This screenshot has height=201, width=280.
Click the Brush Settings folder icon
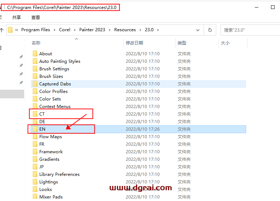(35, 69)
